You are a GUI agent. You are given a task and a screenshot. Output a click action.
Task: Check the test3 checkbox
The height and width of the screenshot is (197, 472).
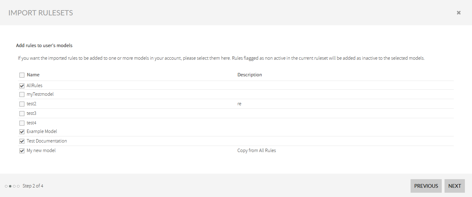[x=22, y=113]
